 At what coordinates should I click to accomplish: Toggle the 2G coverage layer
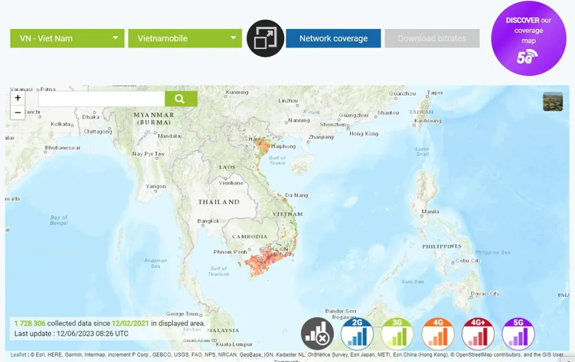pyautogui.click(x=357, y=334)
